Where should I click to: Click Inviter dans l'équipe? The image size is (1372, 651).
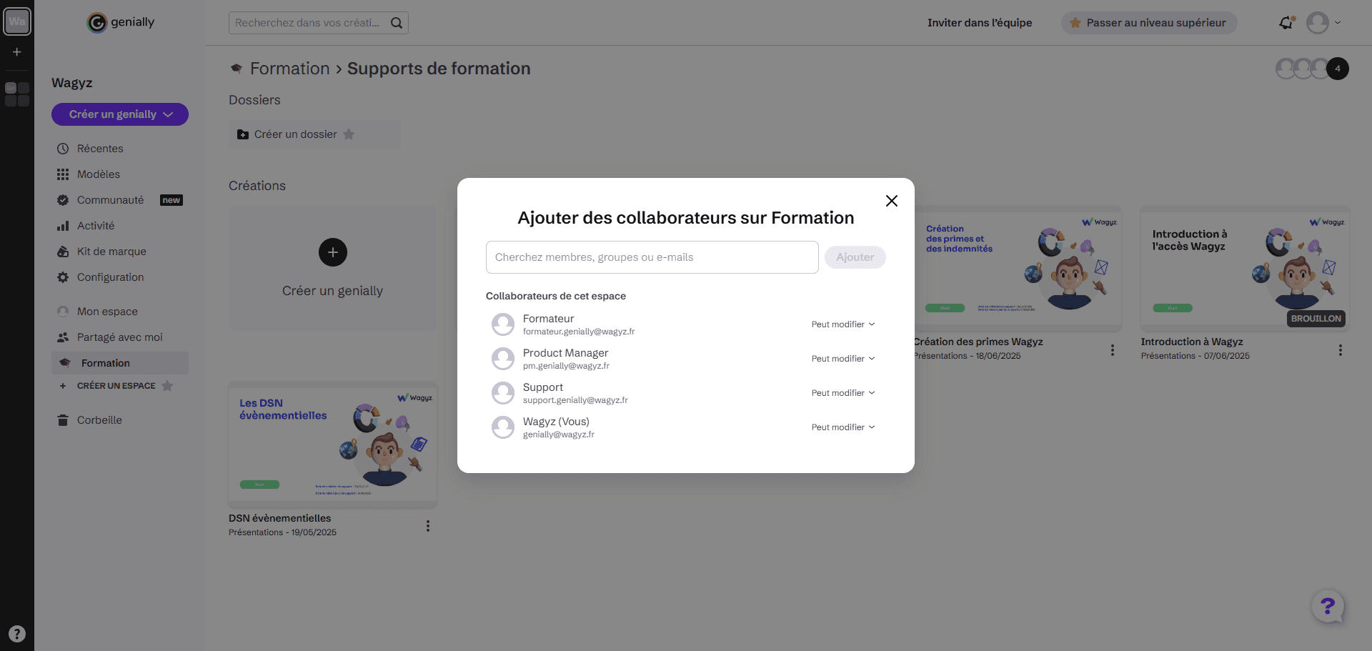click(x=980, y=23)
